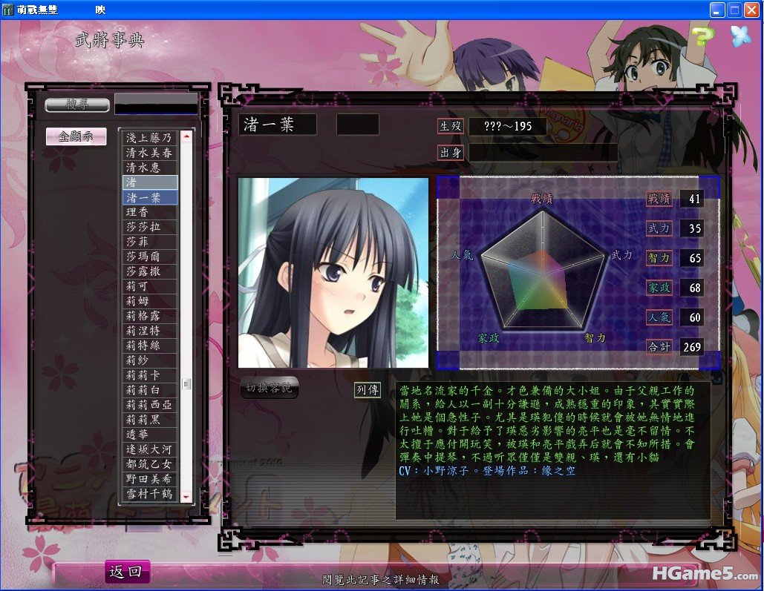The width and height of the screenshot is (764, 591).
Task: Click the character list scrollbar thumb
Action: (x=186, y=384)
